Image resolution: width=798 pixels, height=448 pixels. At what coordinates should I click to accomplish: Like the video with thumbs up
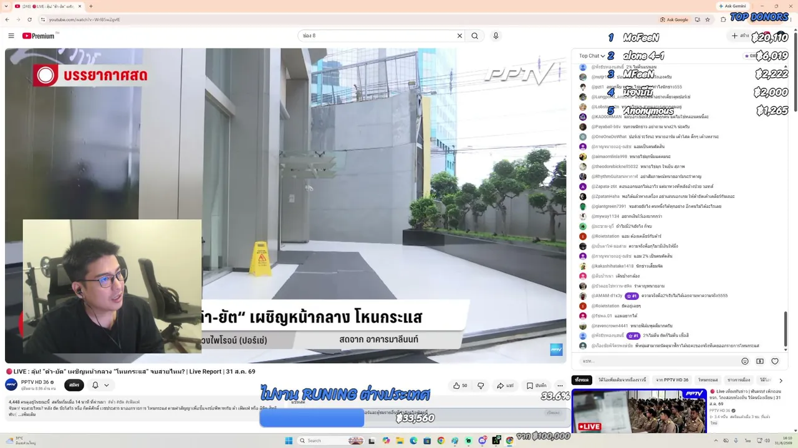(460, 386)
